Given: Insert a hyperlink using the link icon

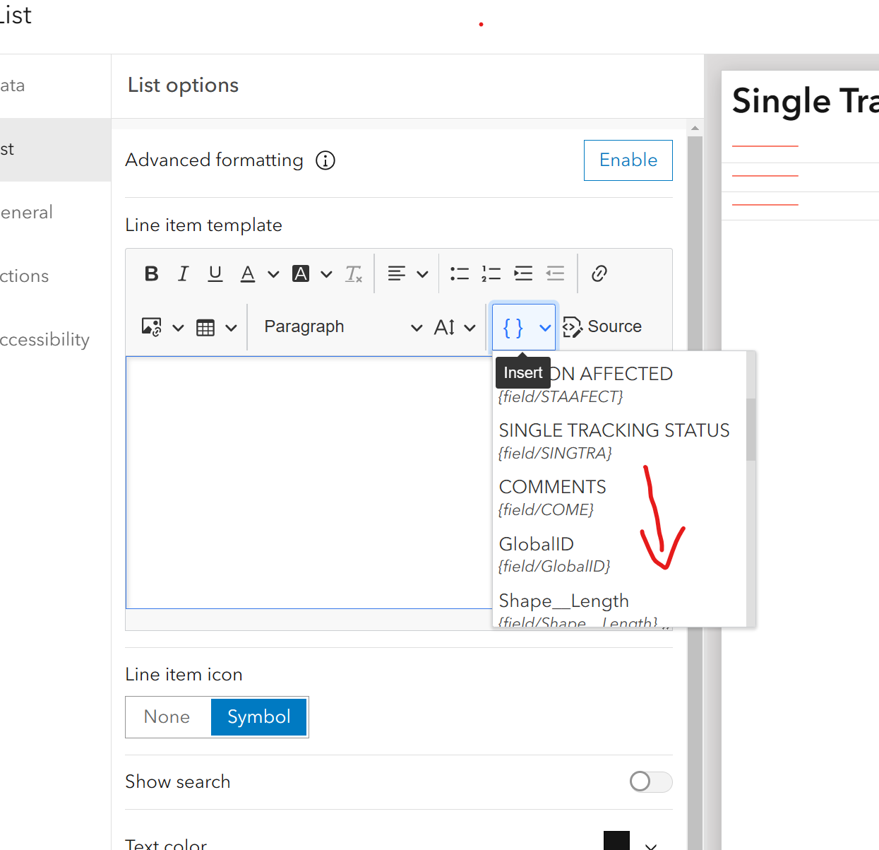Looking at the screenshot, I should point(599,273).
